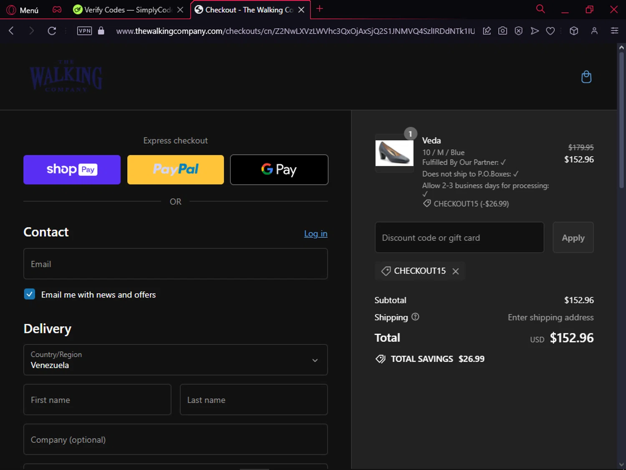Click the scrollbar down arrow
Screen dimensions: 626x470
[x=621, y=465]
